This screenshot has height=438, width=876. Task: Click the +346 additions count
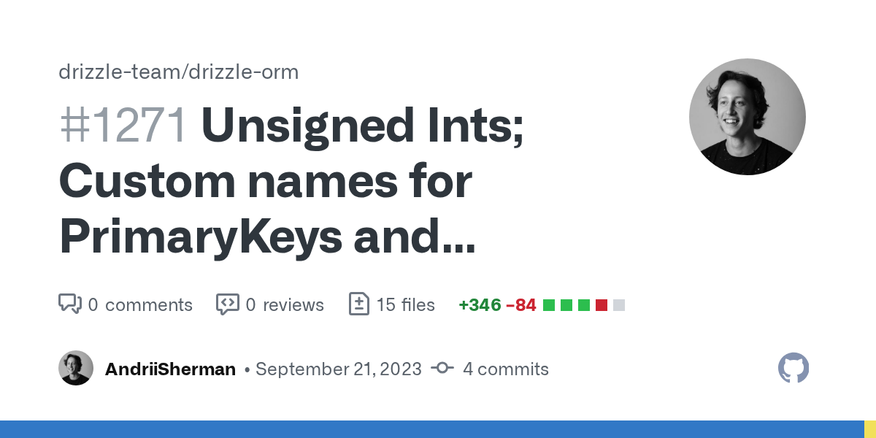pyautogui.click(x=480, y=304)
